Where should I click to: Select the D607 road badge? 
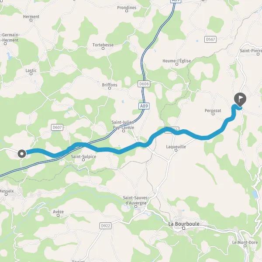57,128
